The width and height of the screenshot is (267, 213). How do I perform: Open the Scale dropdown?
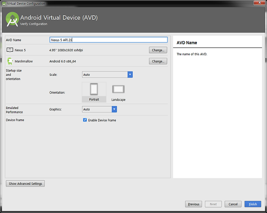tap(107, 75)
